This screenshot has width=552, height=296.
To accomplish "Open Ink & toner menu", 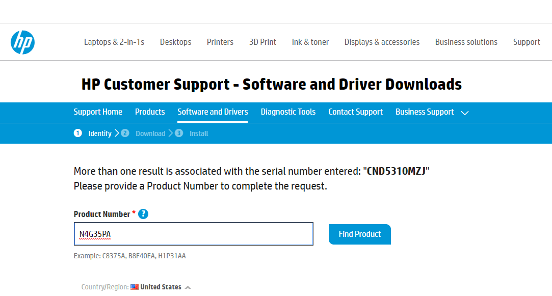I will [x=310, y=42].
